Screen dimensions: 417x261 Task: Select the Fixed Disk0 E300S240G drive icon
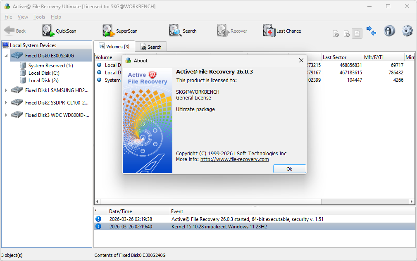pyautogui.click(x=17, y=56)
